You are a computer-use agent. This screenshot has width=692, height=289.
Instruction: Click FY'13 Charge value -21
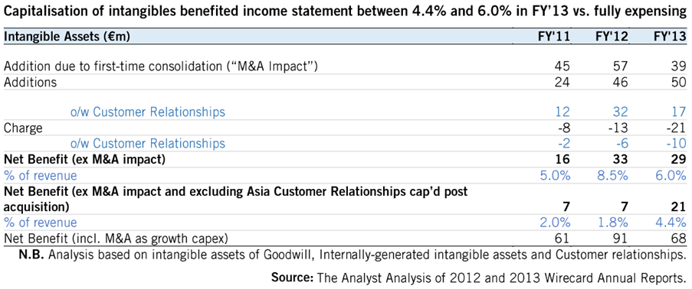coord(676,128)
